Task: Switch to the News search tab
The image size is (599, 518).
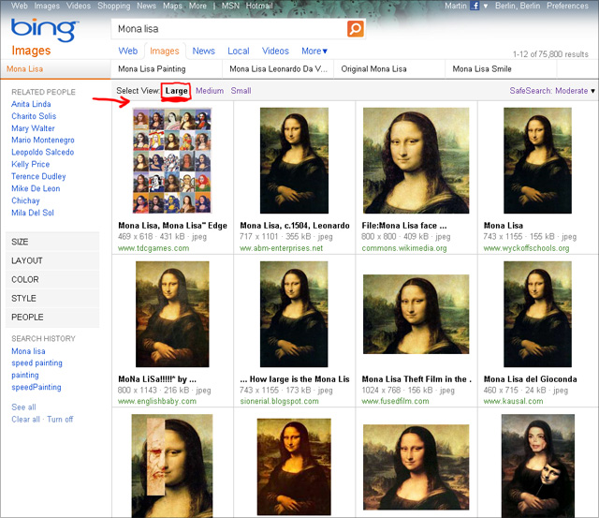Action: coord(204,51)
